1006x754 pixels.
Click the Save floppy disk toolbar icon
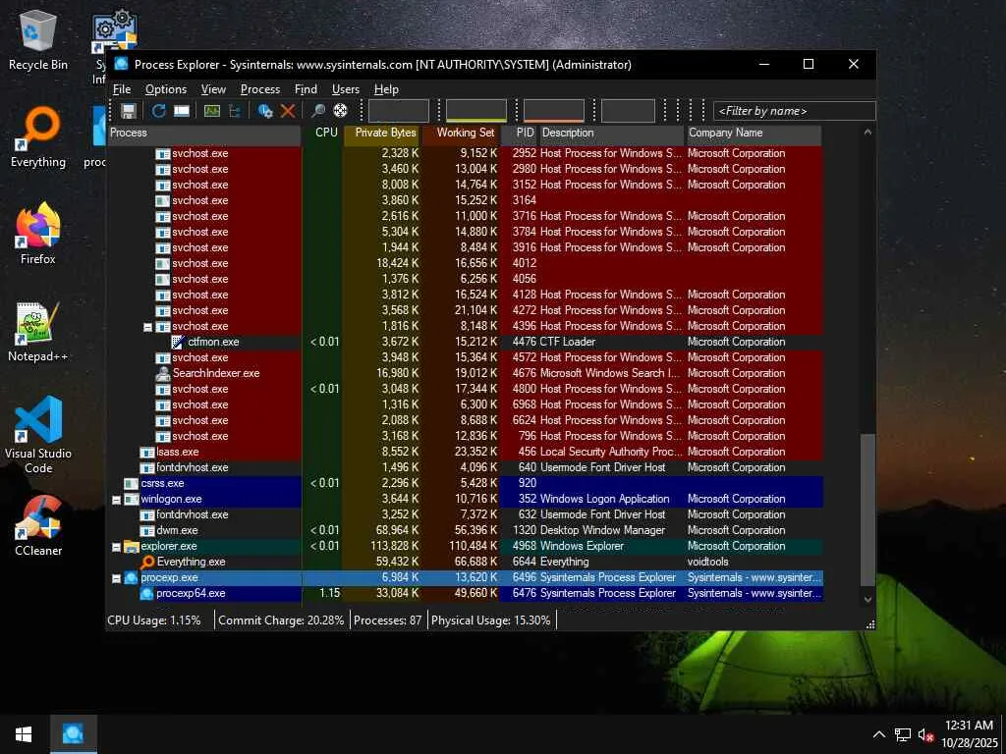pyautogui.click(x=129, y=111)
